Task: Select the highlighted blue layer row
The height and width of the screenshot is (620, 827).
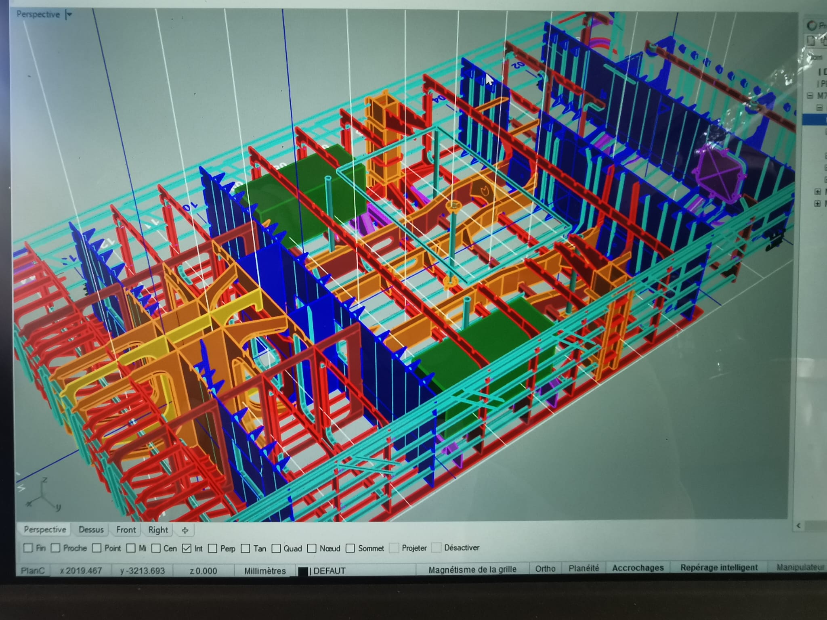Action: click(816, 119)
